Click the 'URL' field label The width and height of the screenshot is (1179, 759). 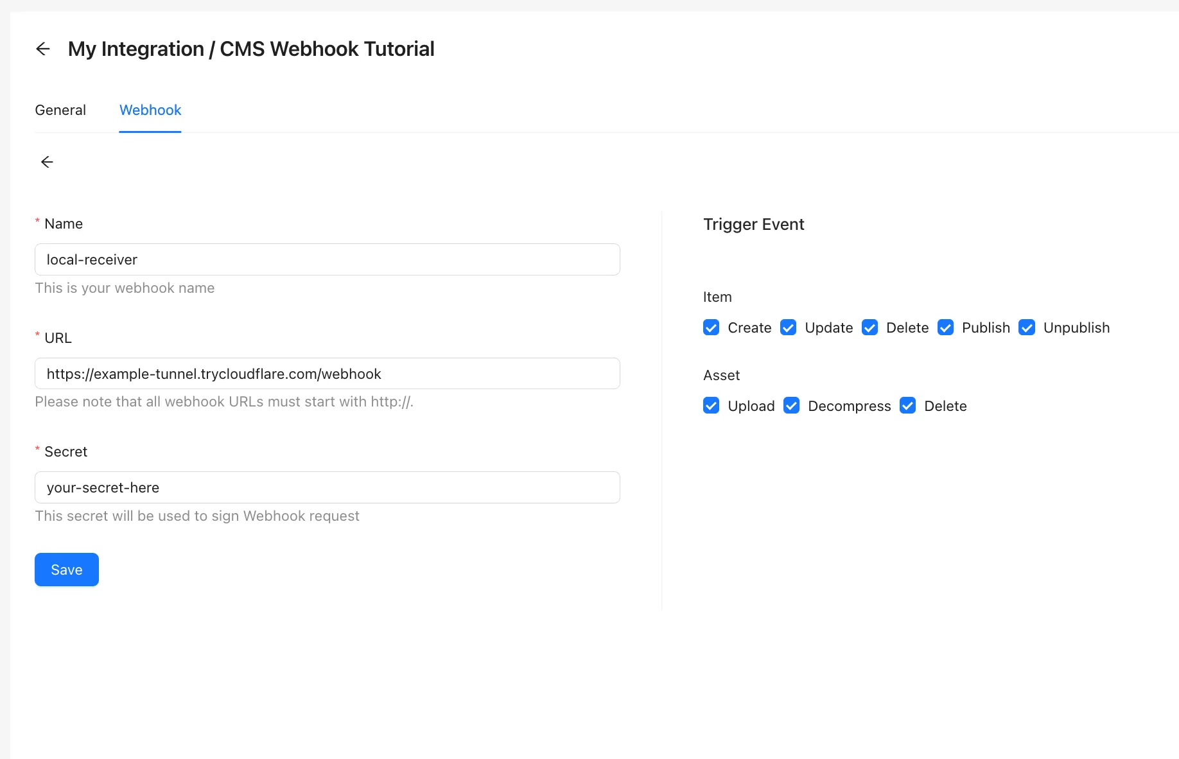coord(58,338)
